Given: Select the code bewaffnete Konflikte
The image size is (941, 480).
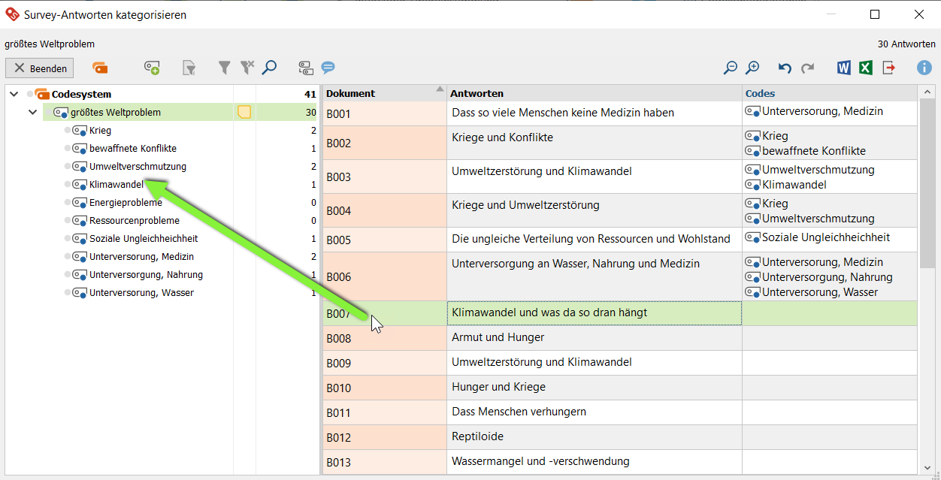Looking at the screenshot, I should 133,149.
